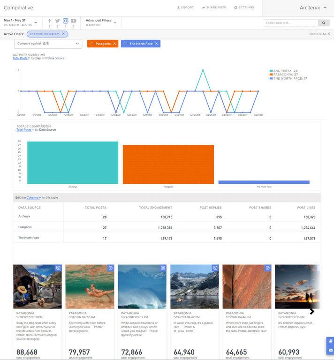This screenshot has height=360, width=334.
Task: Click Instagram badge on the 88,668 post
Action: (58, 268)
